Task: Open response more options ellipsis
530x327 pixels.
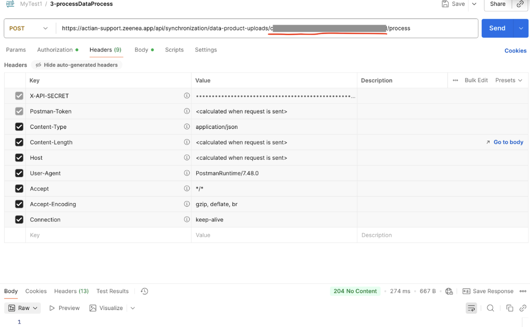Action: [523, 291]
